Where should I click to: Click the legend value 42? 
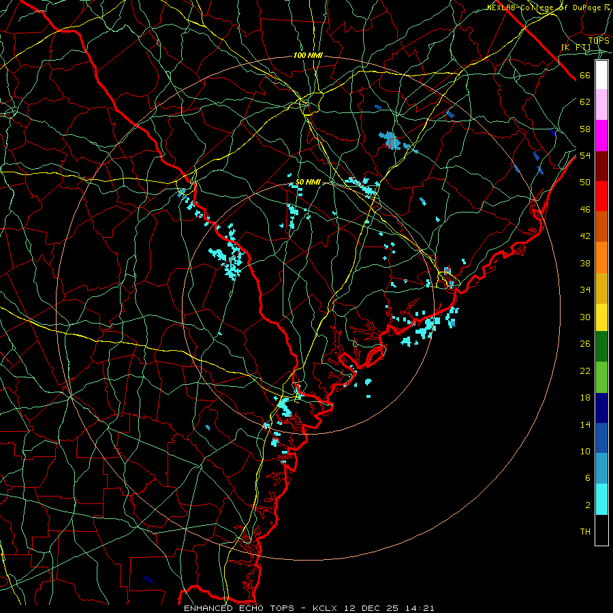tap(585, 236)
